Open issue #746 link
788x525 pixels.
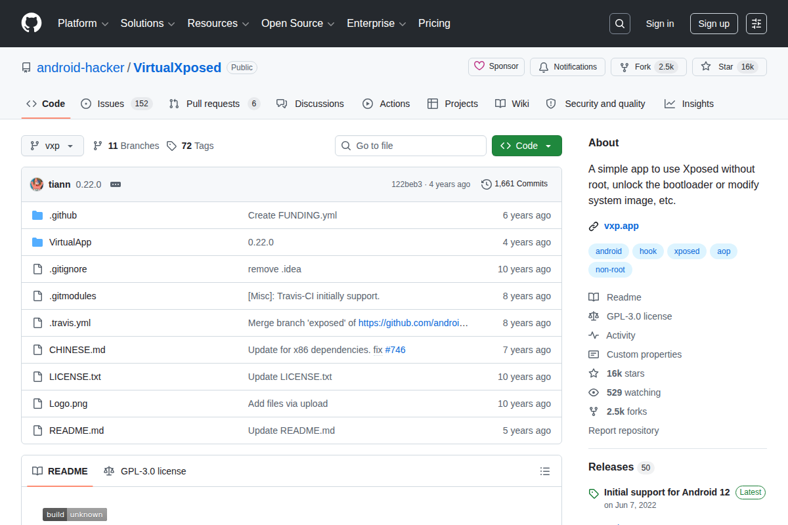pos(395,350)
